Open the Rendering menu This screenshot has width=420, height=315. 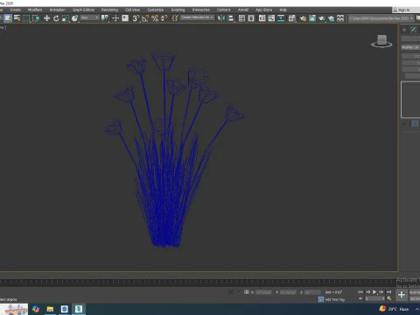click(x=109, y=10)
